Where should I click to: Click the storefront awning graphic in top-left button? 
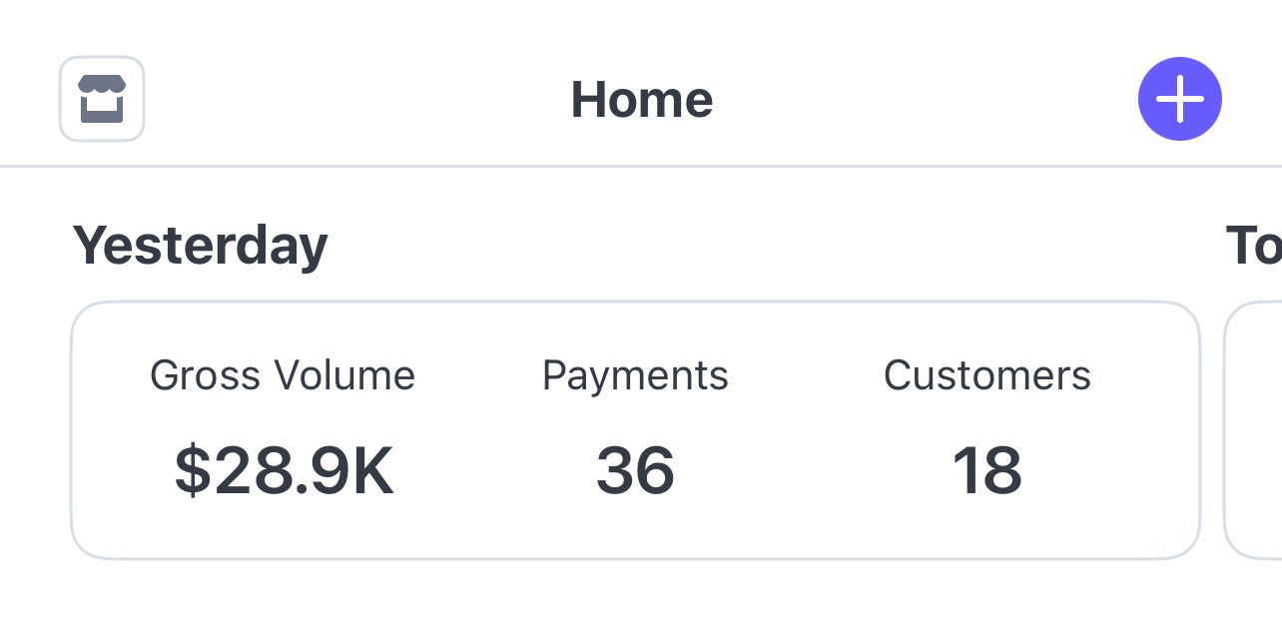102,85
